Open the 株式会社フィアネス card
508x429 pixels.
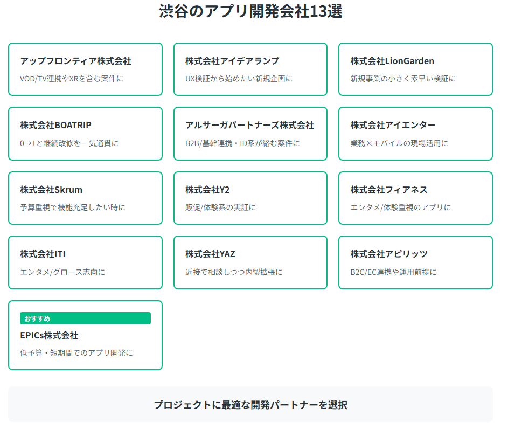click(415, 198)
